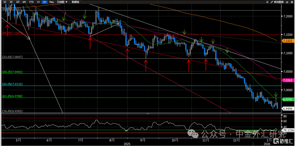Click the green arrow above the latest candle
The image size is (295, 146).
(x=276, y=94)
